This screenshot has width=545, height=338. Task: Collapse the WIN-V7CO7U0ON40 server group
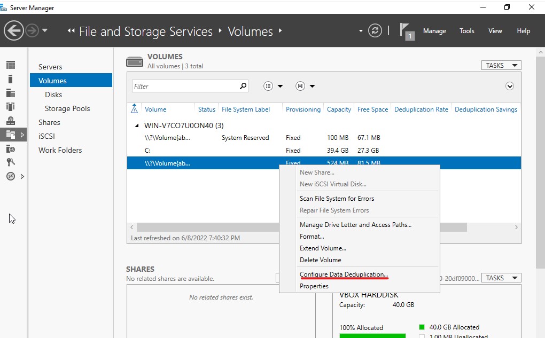137,125
